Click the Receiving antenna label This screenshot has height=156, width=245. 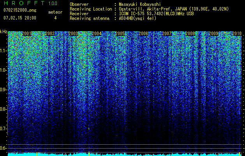90,18
